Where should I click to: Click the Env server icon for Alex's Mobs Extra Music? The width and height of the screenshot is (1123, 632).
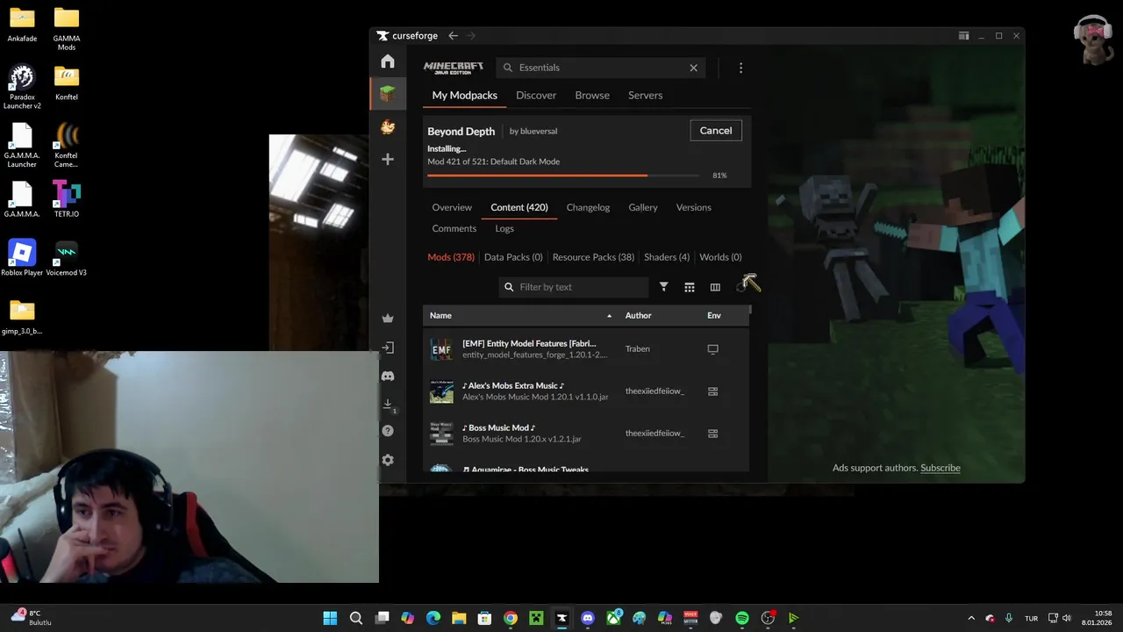click(x=713, y=391)
